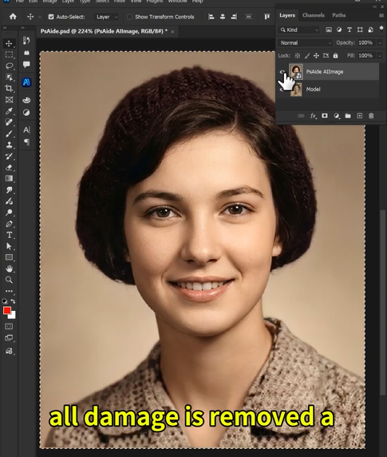Open the Layers panel options menu

(381, 15)
